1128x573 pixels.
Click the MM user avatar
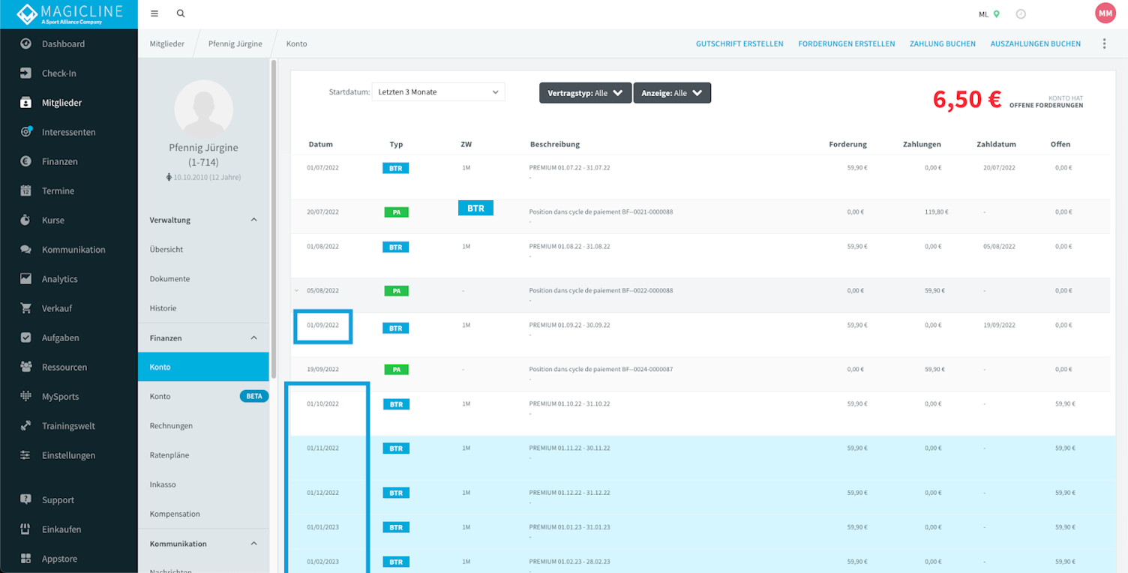click(1105, 13)
